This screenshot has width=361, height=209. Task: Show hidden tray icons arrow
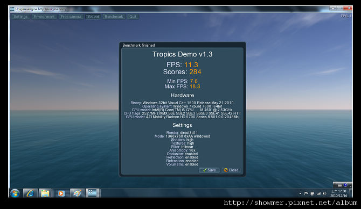(300, 193)
